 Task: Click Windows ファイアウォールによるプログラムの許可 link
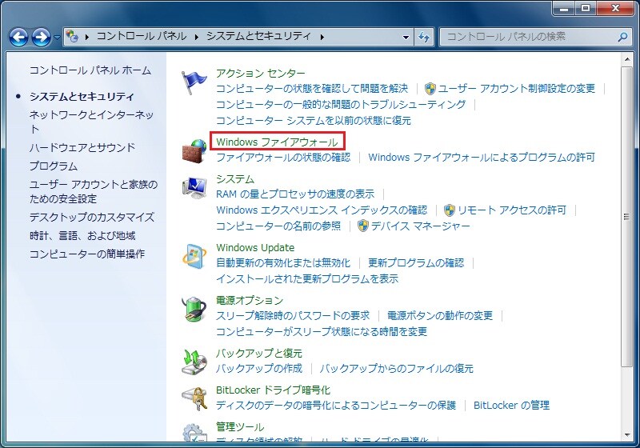(482, 158)
